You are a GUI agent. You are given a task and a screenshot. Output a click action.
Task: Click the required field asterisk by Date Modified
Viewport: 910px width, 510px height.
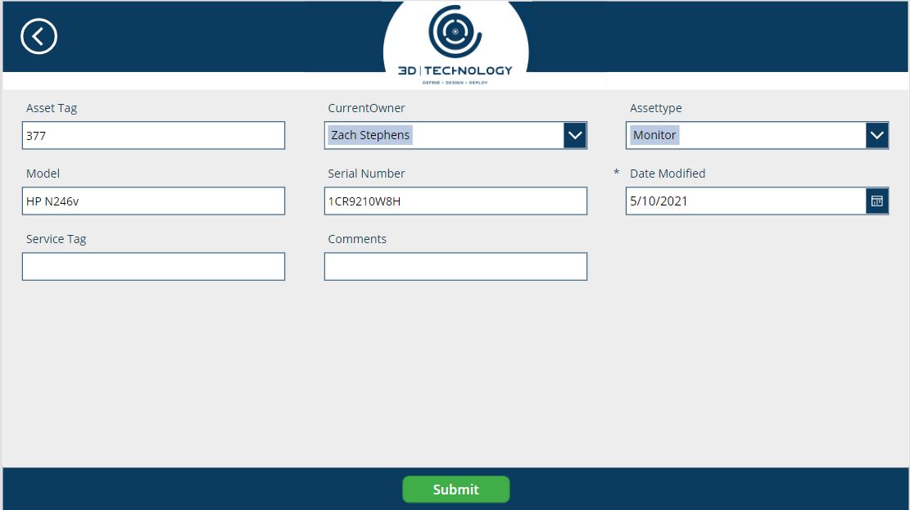point(616,173)
